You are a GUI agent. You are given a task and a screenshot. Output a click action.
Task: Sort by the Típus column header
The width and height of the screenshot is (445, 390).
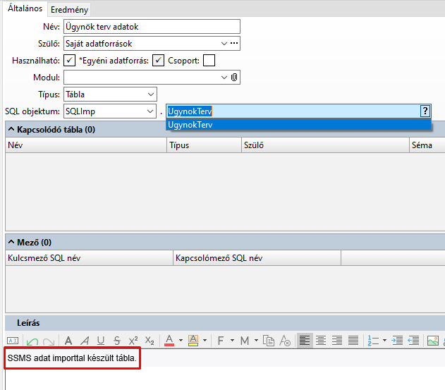pyautogui.click(x=204, y=145)
